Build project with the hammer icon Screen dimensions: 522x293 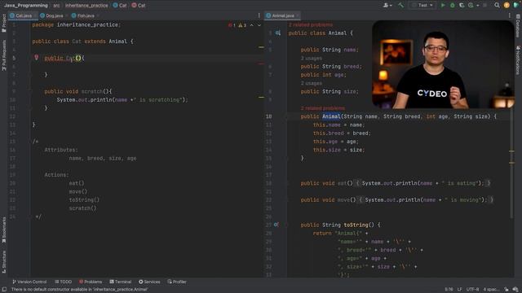pos(400,6)
